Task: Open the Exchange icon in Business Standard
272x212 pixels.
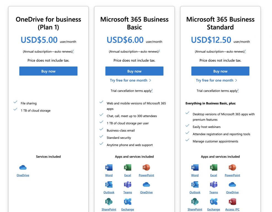Action: tap(214, 202)
